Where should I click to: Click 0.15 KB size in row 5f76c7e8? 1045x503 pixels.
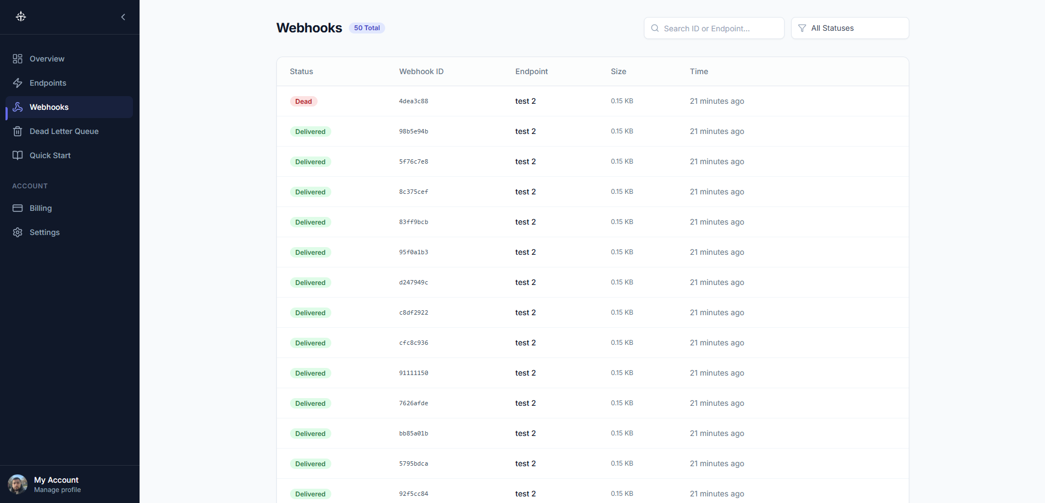[x=622, y=161]
